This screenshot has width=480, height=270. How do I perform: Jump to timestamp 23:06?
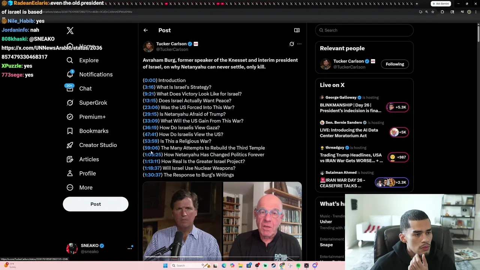tap(151, 107)
